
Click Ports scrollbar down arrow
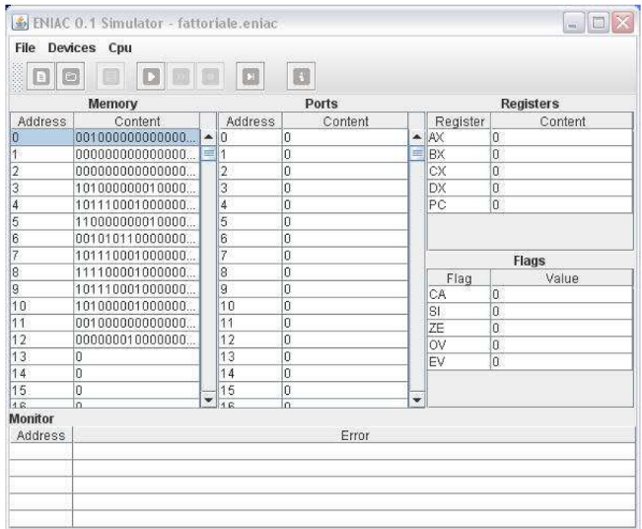pos(417,399)
